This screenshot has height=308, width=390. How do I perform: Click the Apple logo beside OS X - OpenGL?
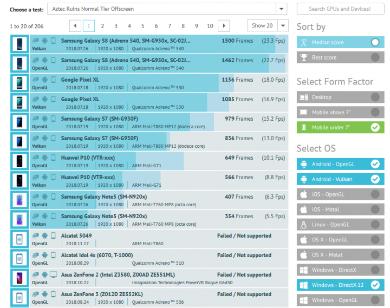[x=304, y=240]
